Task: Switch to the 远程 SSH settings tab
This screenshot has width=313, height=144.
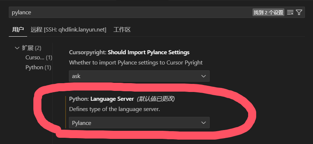Action: [x=68, y=30]
